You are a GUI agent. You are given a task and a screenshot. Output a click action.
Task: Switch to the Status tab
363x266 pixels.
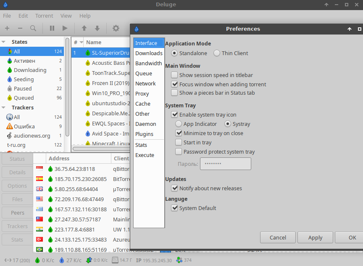(17, 159)
